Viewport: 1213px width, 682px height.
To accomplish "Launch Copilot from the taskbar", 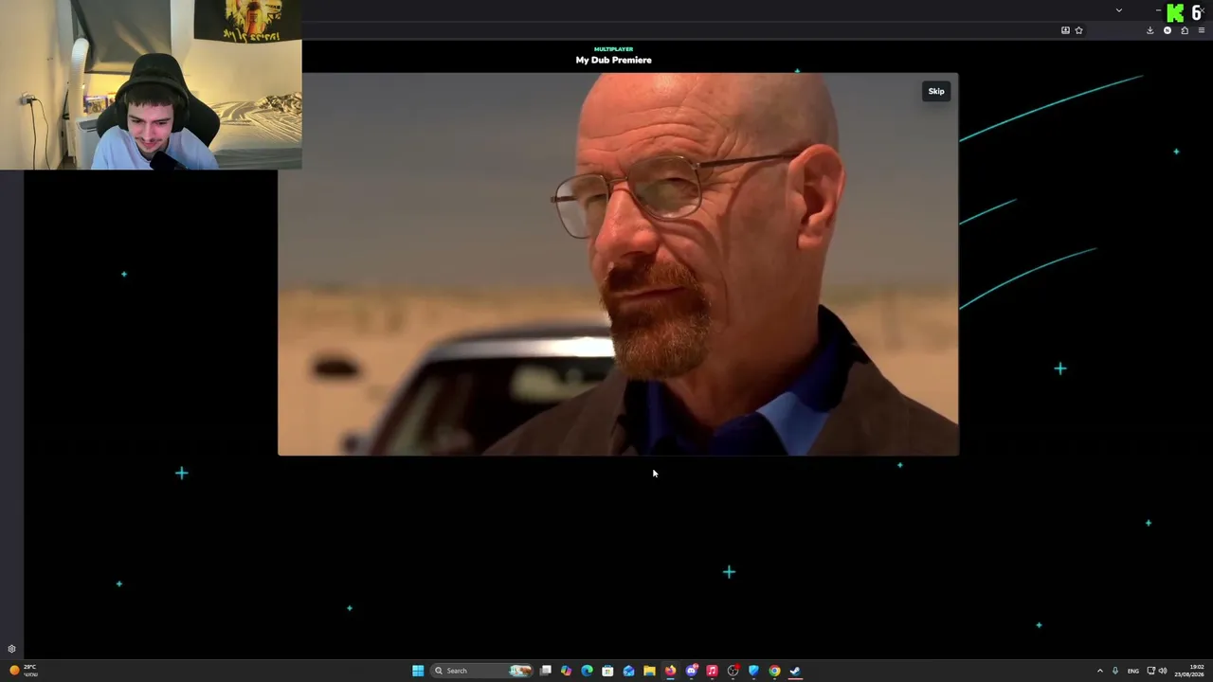I will click(x=567, y=671).
